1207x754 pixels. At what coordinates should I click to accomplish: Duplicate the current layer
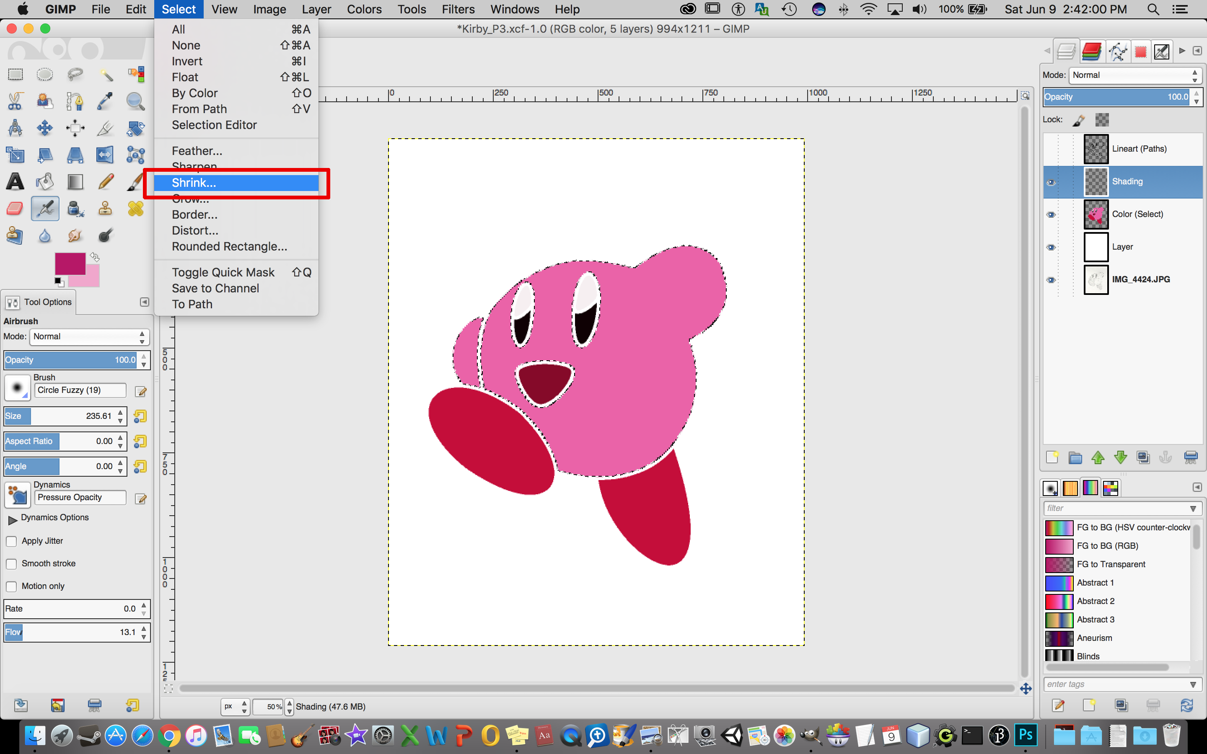click(1143, 457)
